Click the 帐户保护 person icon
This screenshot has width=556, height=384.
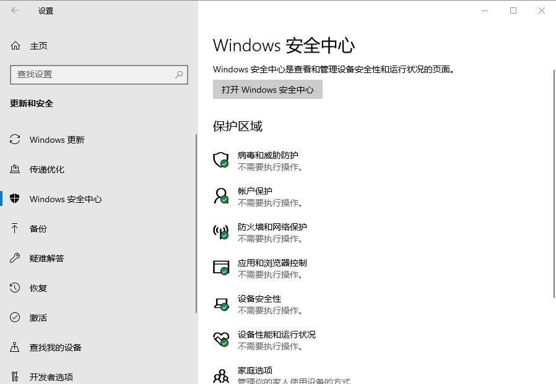pos(221,196)
